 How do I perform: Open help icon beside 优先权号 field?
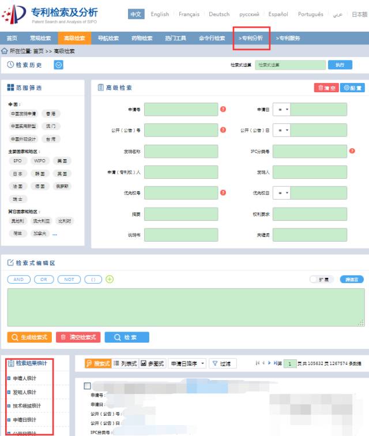click(x=223, y=193)
